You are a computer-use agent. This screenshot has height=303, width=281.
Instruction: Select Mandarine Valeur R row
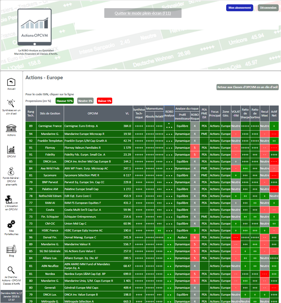(152, 244)
